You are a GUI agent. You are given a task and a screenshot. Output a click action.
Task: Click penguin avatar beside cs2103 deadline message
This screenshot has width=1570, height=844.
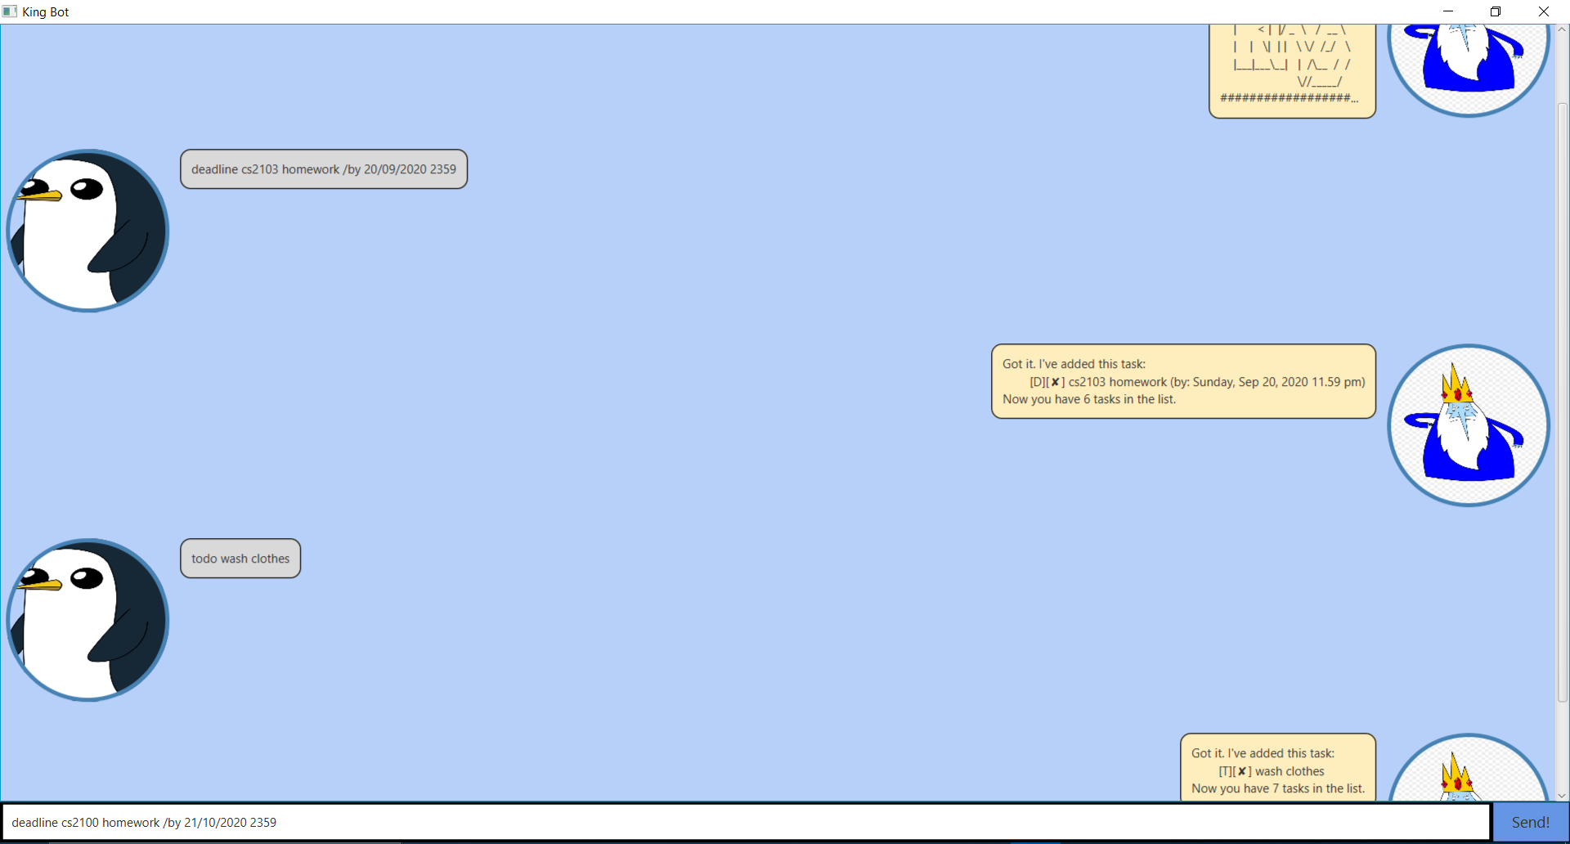(87, 231)
